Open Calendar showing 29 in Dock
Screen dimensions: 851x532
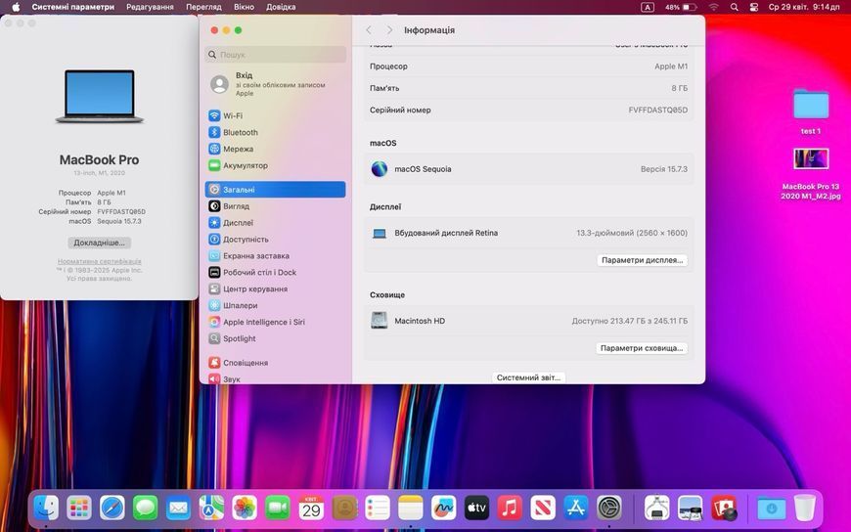(311, 509)
